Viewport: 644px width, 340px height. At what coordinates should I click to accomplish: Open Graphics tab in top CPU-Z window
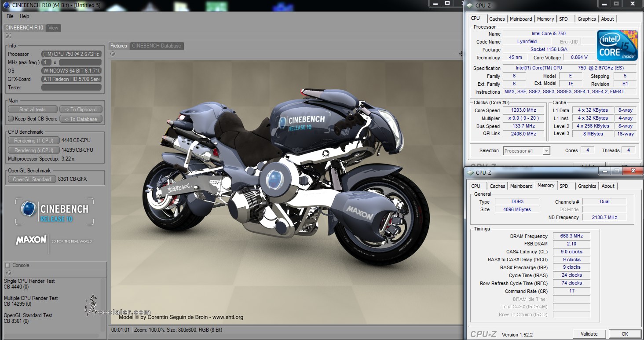click(x=587, y=19)
